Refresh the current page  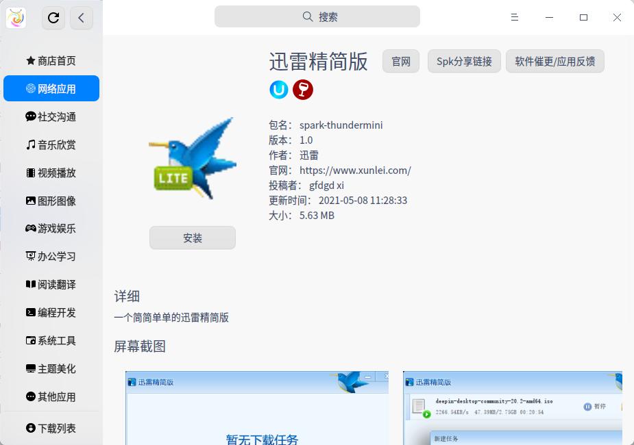tap(53, 18)
